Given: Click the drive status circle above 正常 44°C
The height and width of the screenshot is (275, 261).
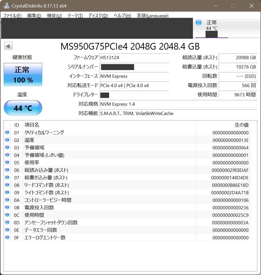Looking at the screenshot, I should (x=198, y=22).
